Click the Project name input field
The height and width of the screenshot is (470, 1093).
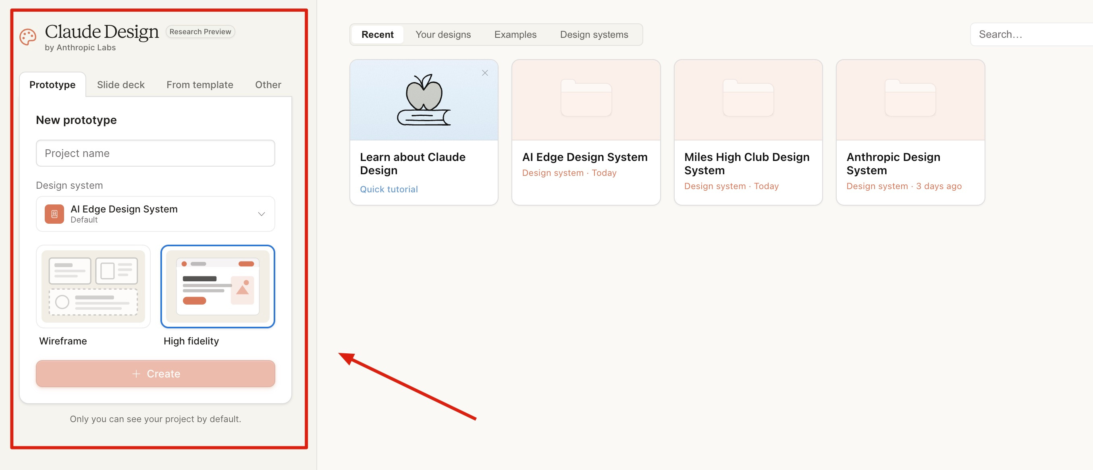tap(155, 153)
